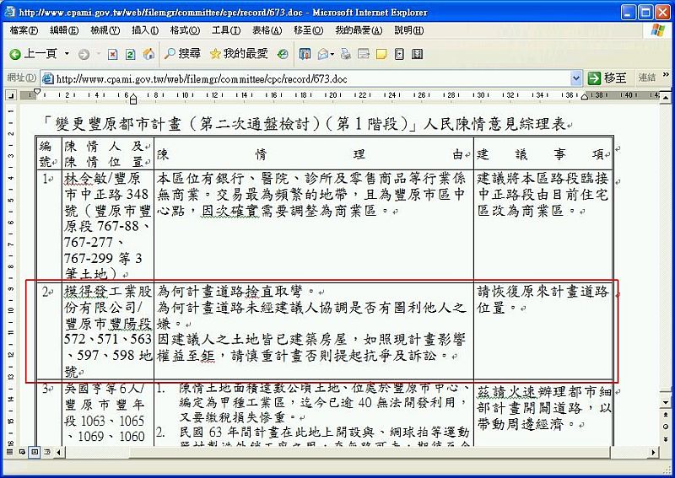The height and width of the screenshot is (478, 675).
Task: Click the vertical scrollbar down arrow
Action: 666,402
